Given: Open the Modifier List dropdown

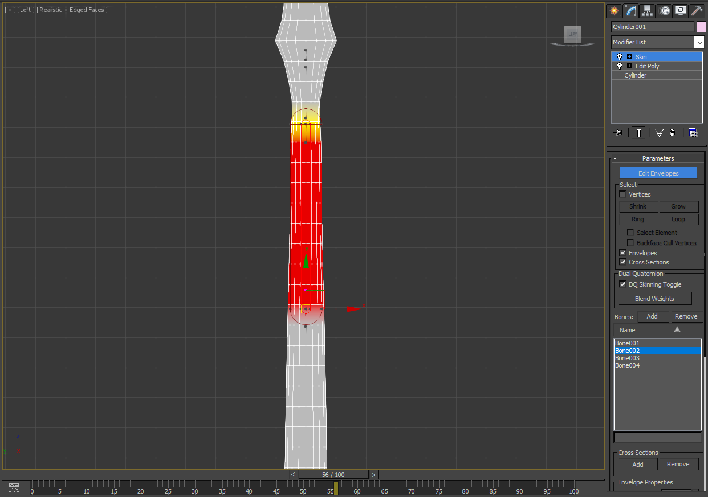Looking at the screenshot, I should pyautogui.click(x=699, y=42).
